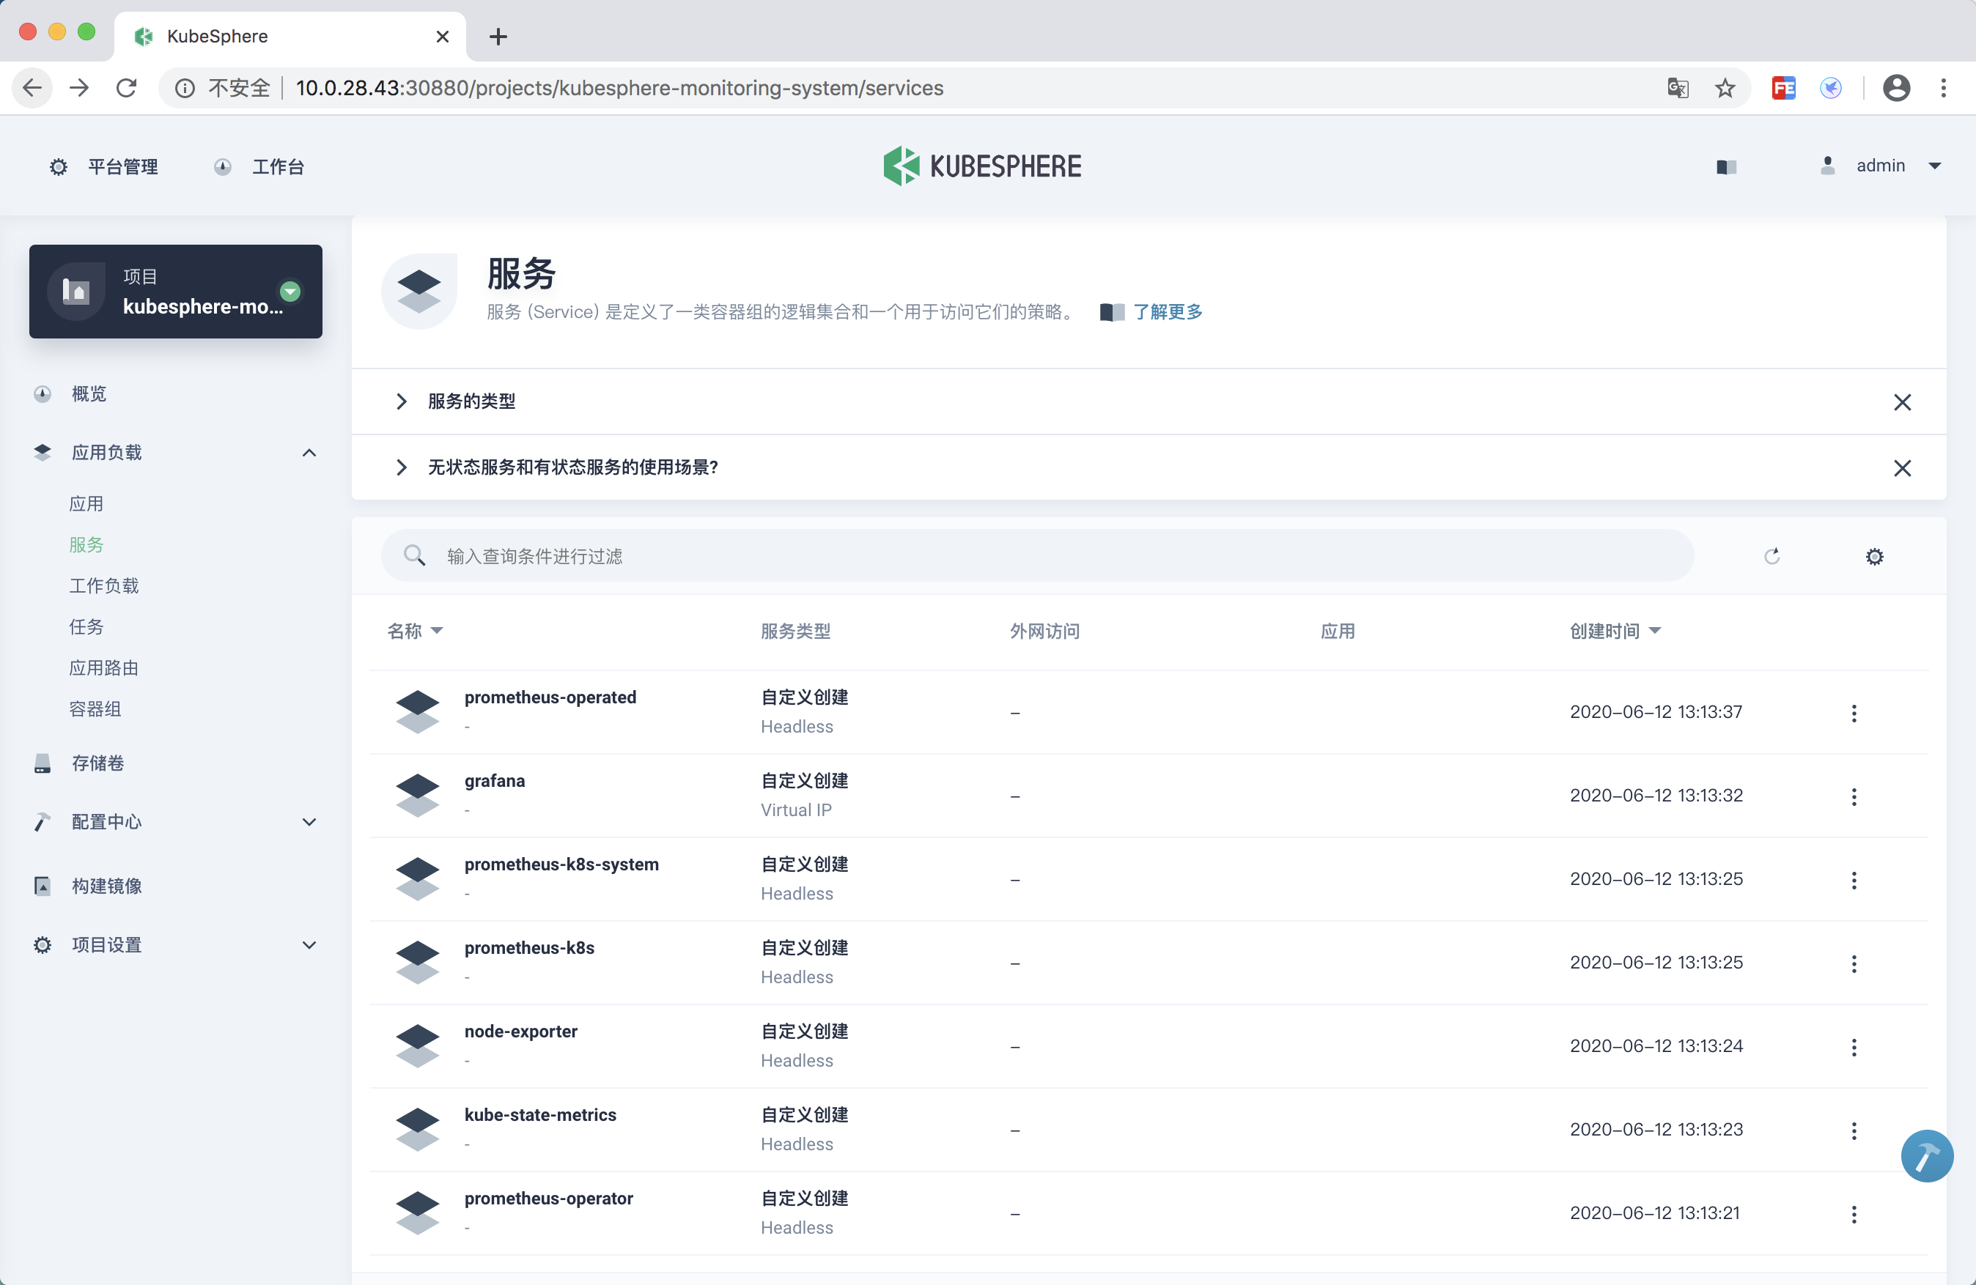
Task: Open the prometheus-k8s service
Action: (529, 948)
